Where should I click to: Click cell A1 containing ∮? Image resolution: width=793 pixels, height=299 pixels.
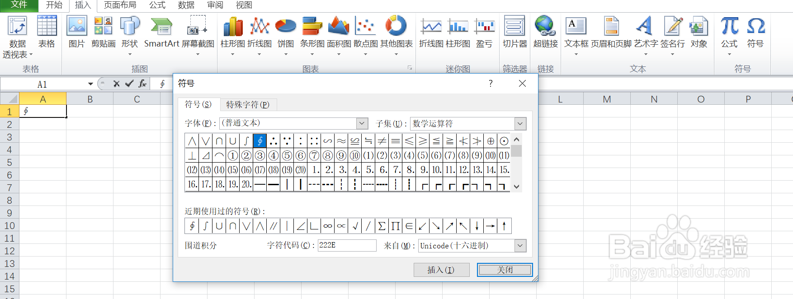point(43,111)
